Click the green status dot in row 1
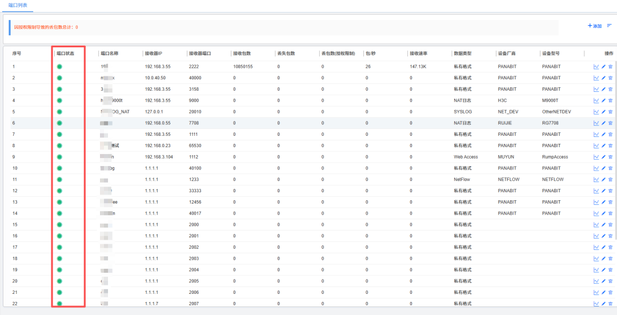 [59, 67]
